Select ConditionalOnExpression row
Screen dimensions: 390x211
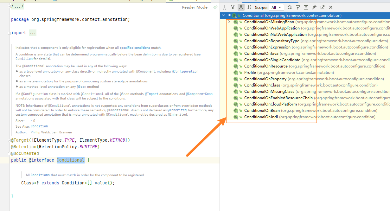[x=305, y=47]
